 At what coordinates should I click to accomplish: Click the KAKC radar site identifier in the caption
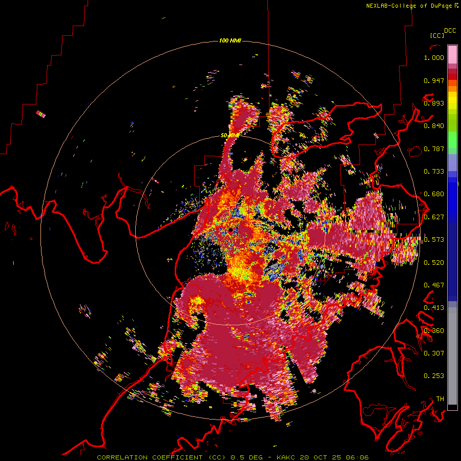pyautogui.click(x=287, y=457)
